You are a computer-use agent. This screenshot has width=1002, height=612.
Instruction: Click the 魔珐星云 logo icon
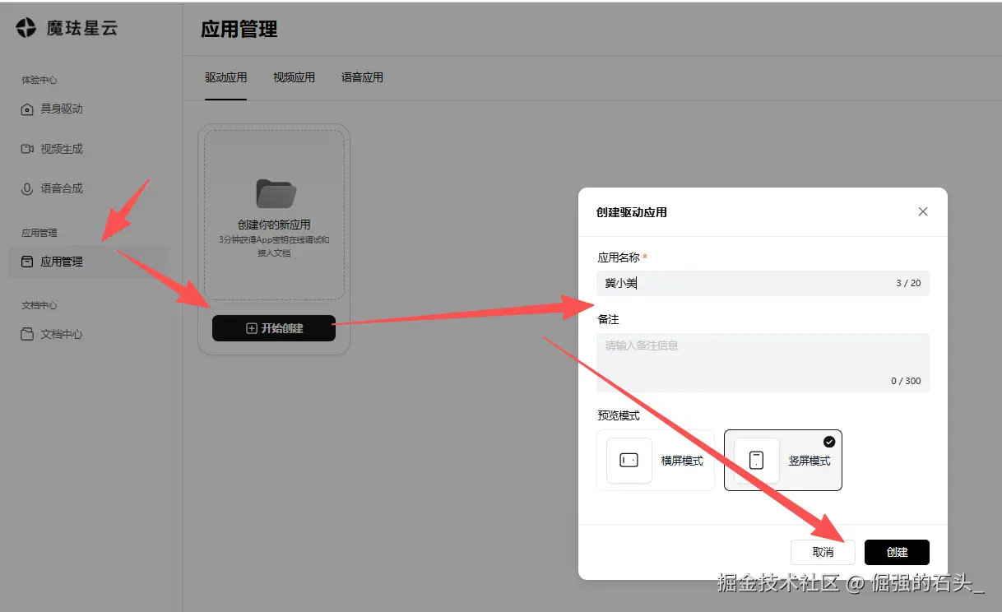point(26,27)
